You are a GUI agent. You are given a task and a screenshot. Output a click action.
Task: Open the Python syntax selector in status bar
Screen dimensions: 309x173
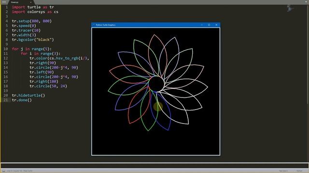299,171
